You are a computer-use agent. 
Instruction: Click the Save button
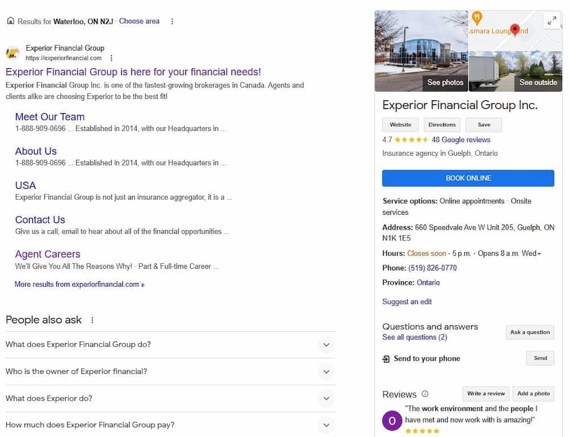(x=484, y=124)
